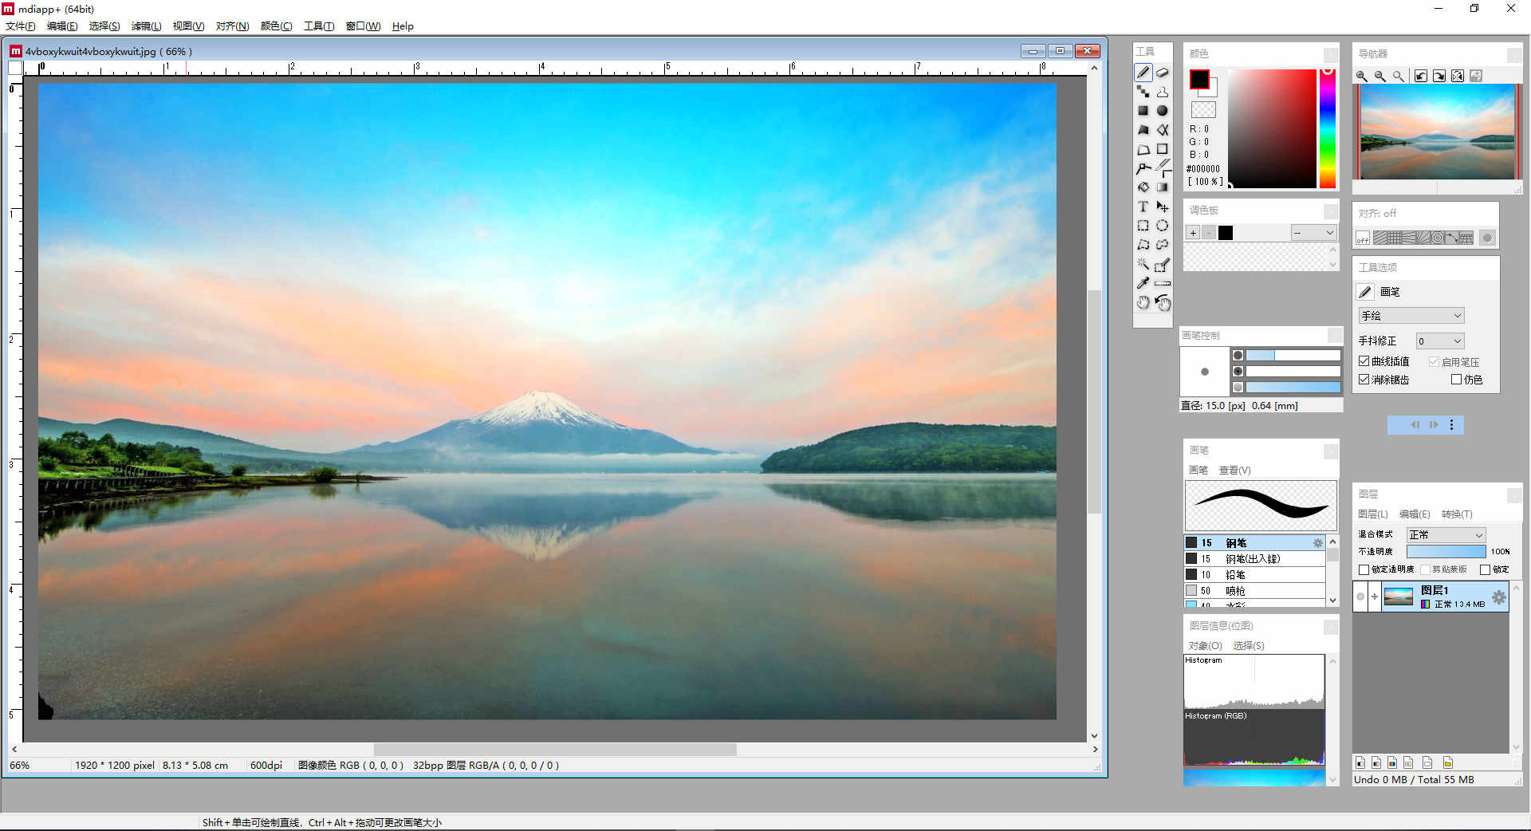Open the 混合模式 blend mode dropdown
Viewport: 1531px width, 831px height.
pyautogui.click(x=1445, y=534)
